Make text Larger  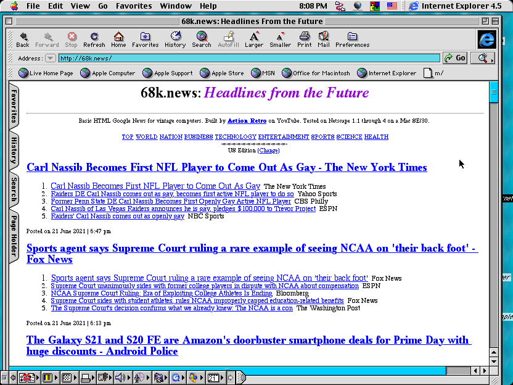coord(254,39)
